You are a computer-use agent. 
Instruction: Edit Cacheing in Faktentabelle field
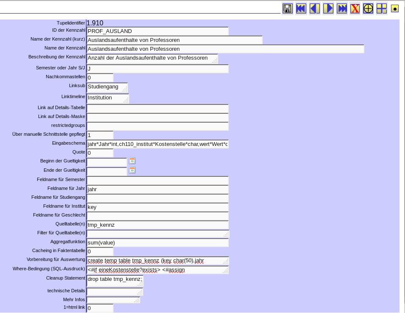pos(100,251)
